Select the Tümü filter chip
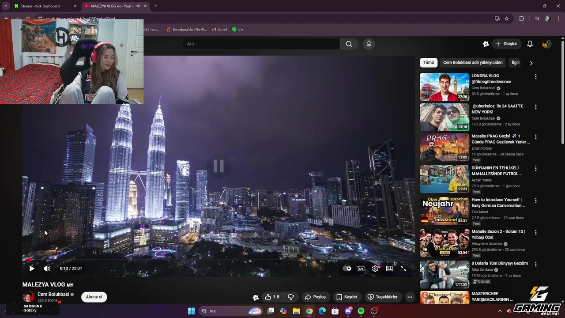 429,63
